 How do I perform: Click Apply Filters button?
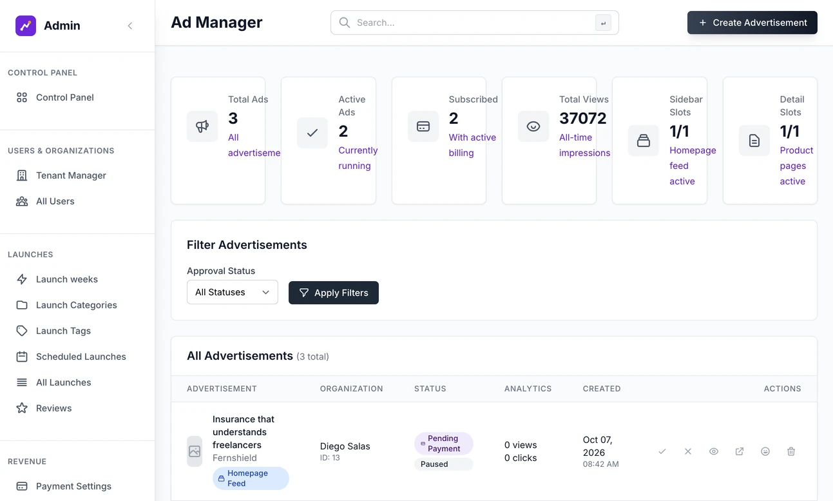[334, 293]
